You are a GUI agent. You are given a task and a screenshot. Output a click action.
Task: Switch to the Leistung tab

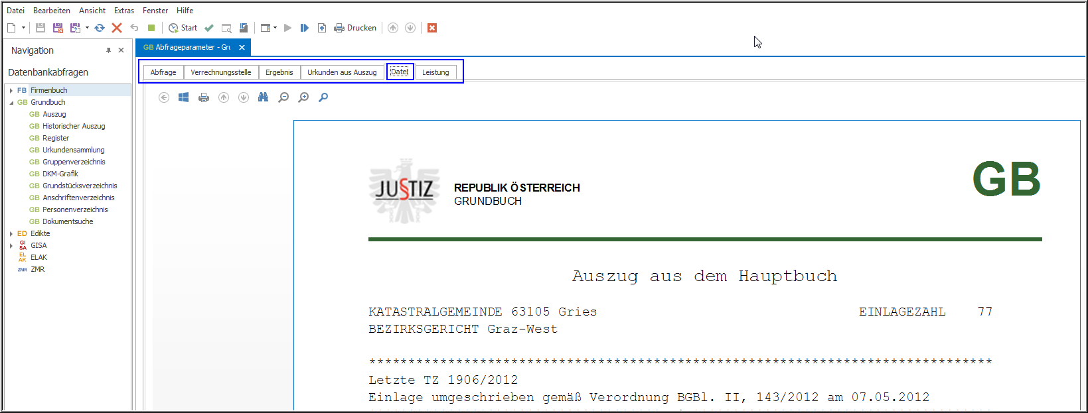[x=435, y=72]
